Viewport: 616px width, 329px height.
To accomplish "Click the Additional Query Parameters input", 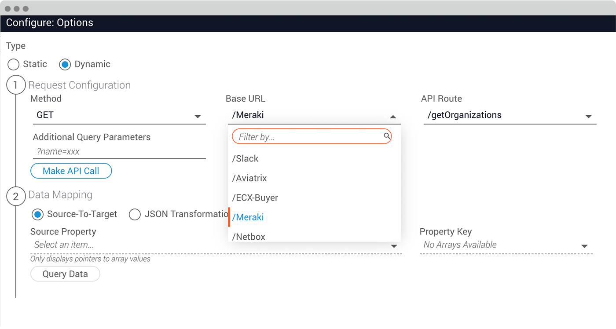I will [x=119, y=151].
